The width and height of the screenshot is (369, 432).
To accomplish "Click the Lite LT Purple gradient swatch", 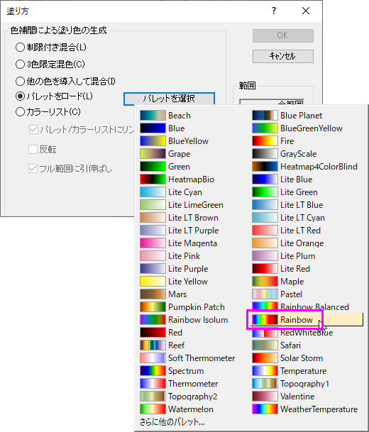I will [153, 231].
